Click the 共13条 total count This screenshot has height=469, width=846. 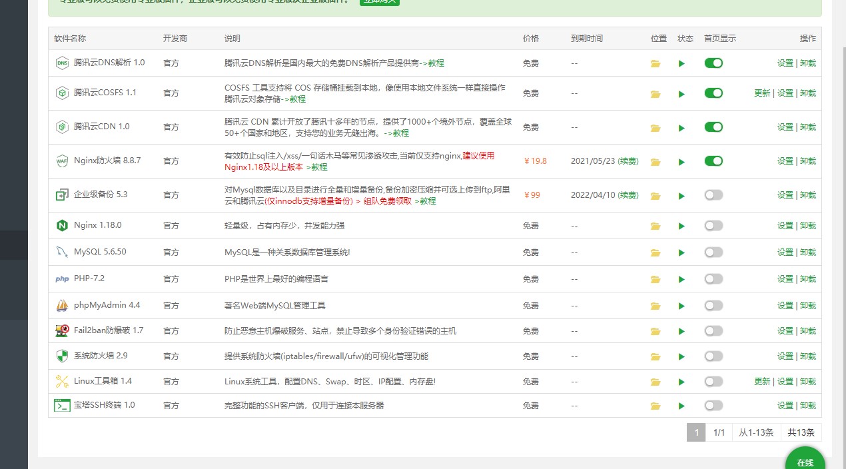click(x=801, y=432)
